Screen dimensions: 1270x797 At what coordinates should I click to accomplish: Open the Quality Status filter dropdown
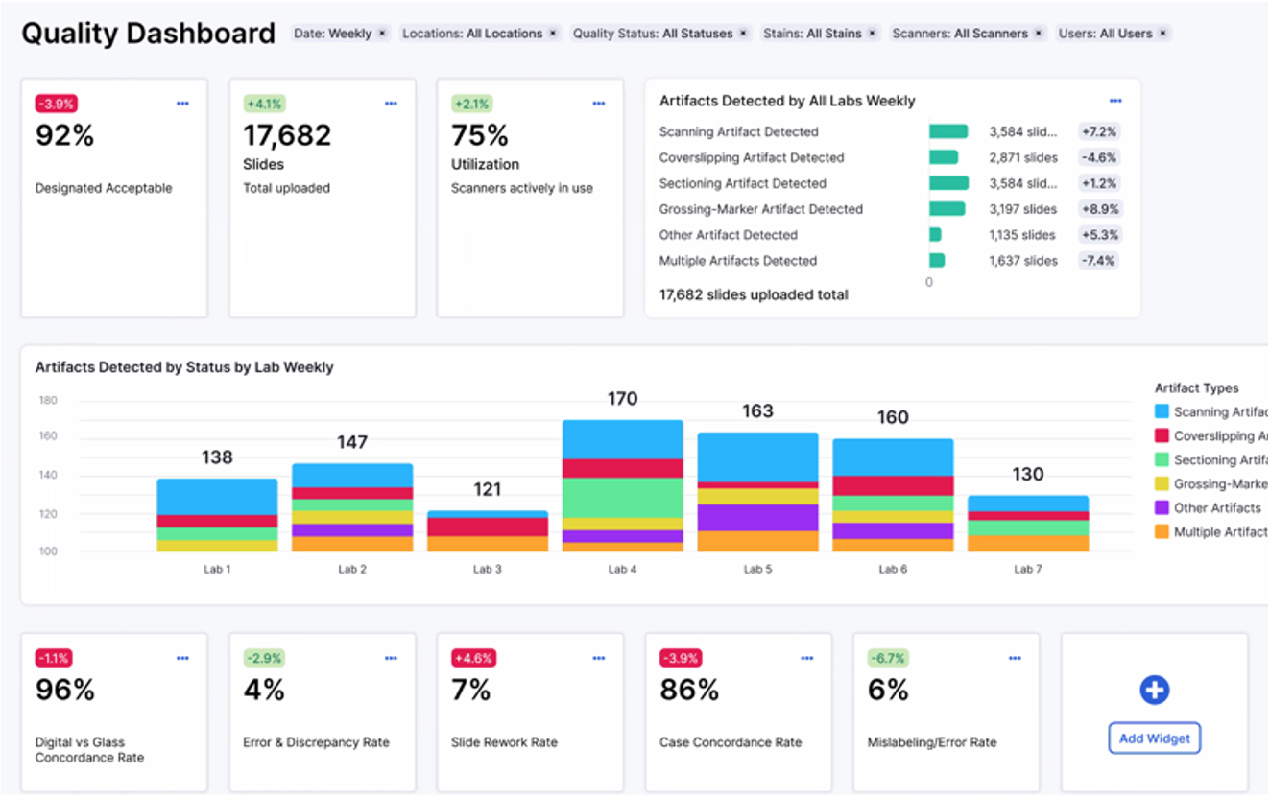coord(653,34)
